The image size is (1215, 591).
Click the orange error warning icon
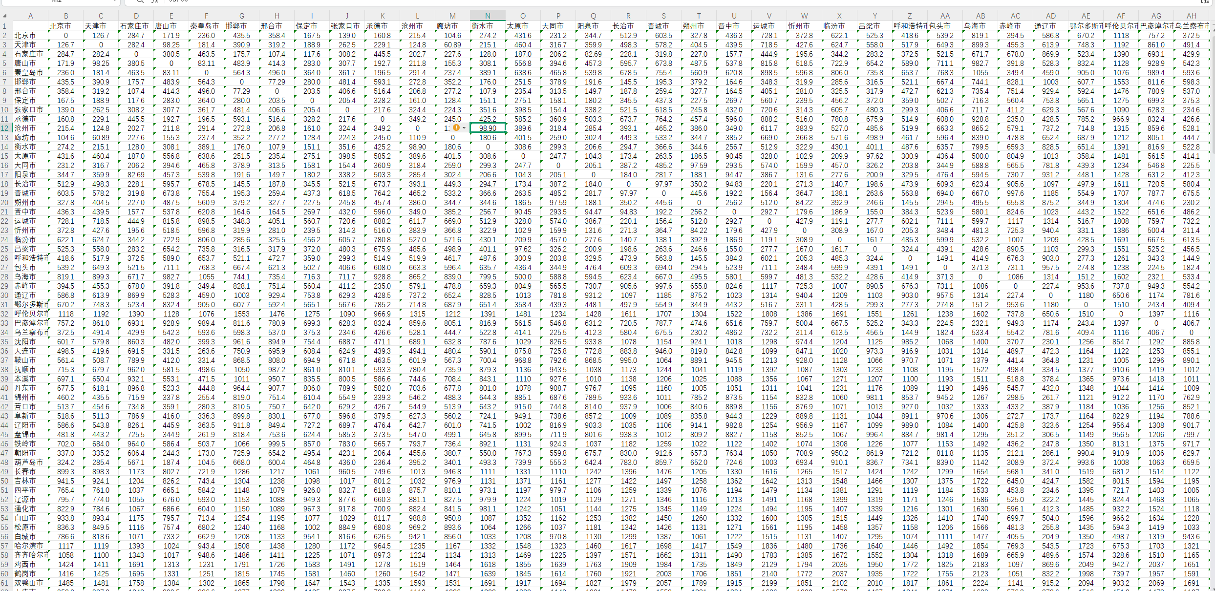pos(456,128)
